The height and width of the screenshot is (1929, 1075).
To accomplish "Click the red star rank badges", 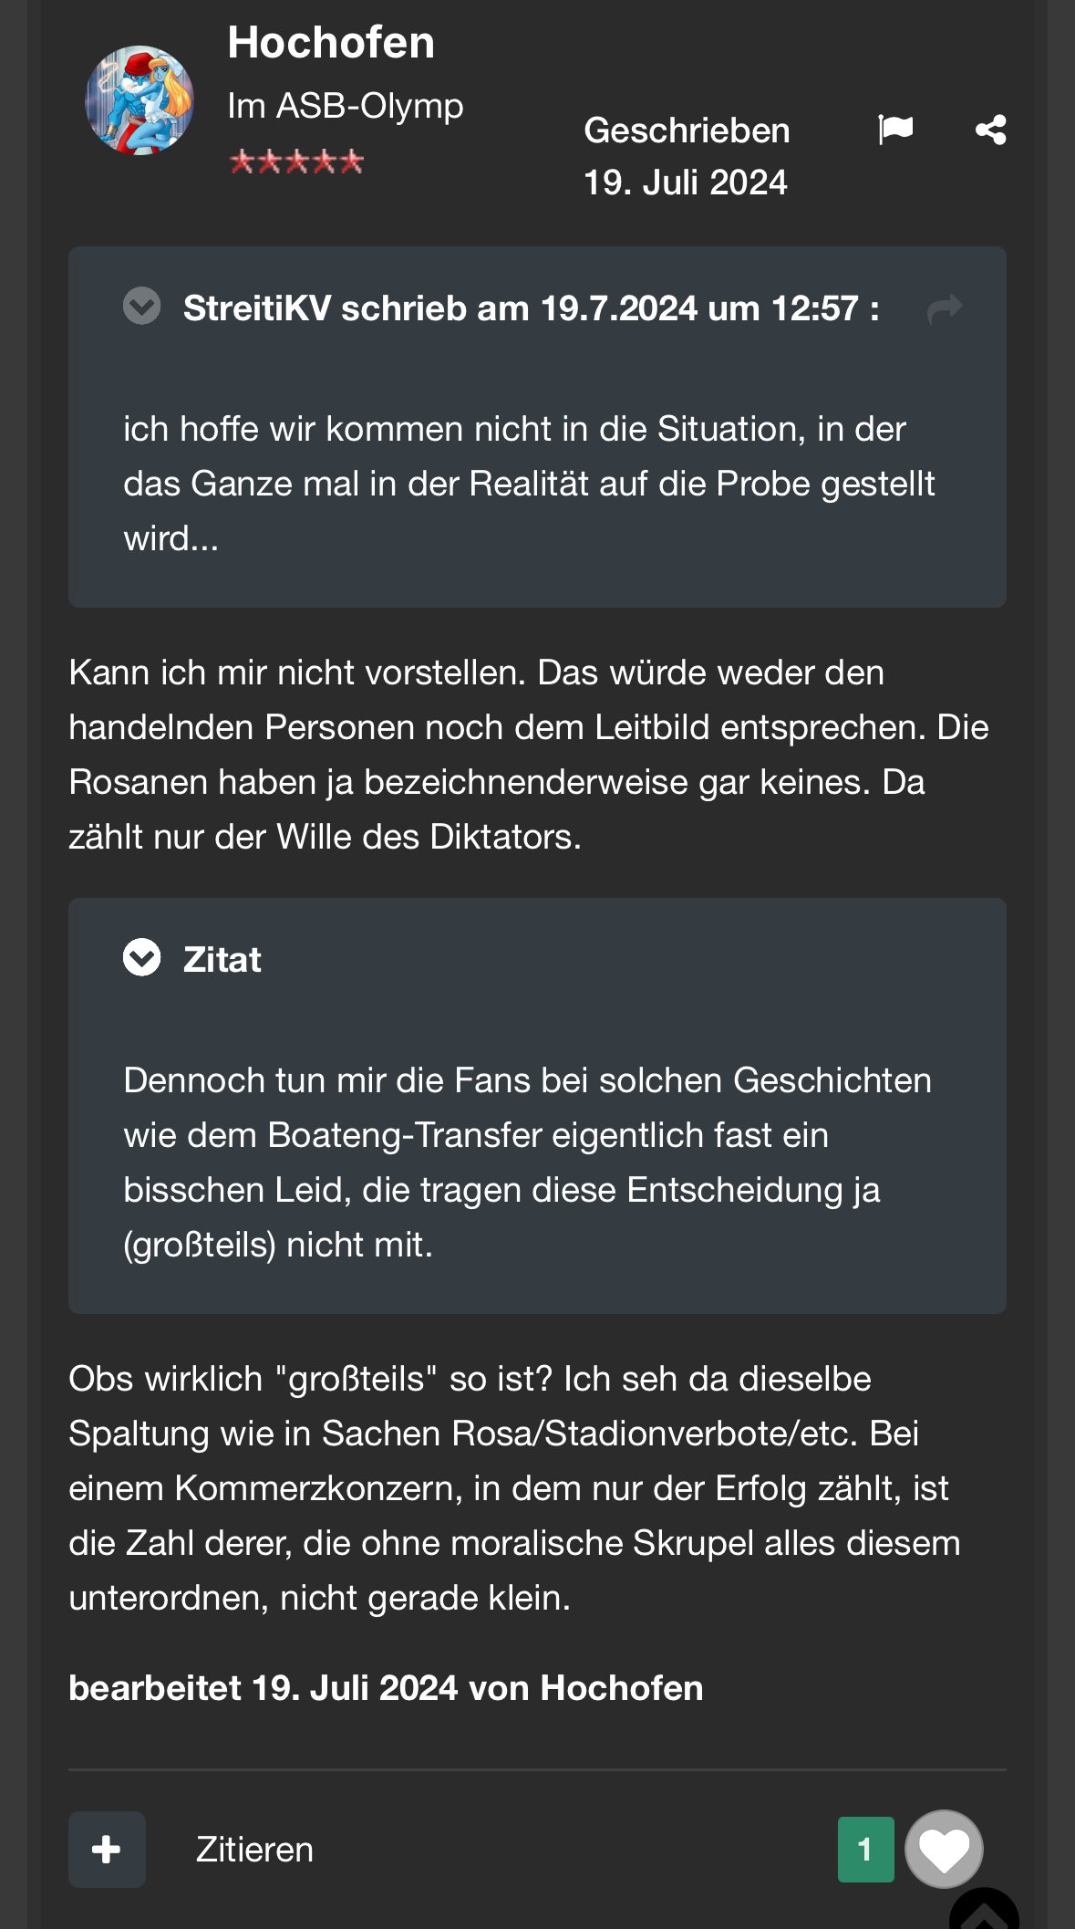I will point(296,162).
